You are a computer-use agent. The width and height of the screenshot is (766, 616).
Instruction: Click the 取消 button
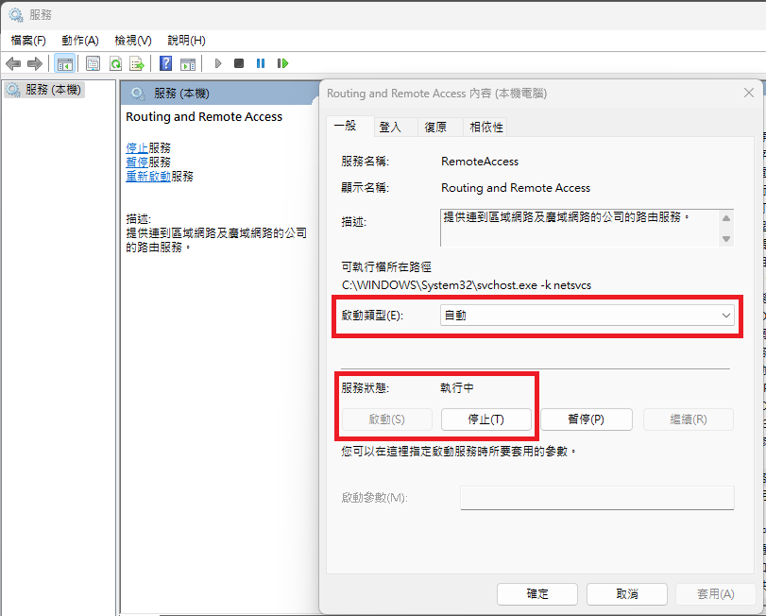tap(627, 594)
